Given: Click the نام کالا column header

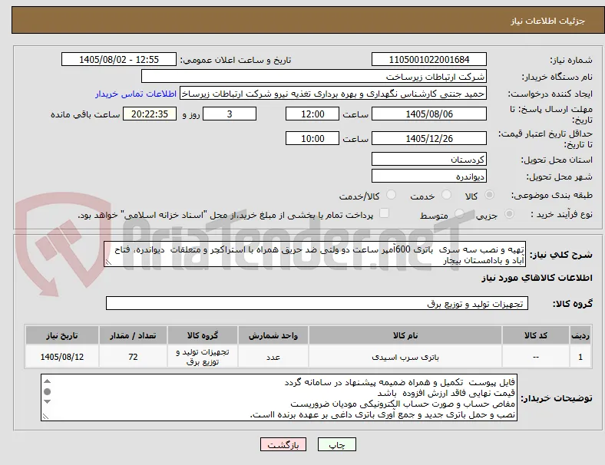Looking at the screenshot, I should (x=405, y=335).
